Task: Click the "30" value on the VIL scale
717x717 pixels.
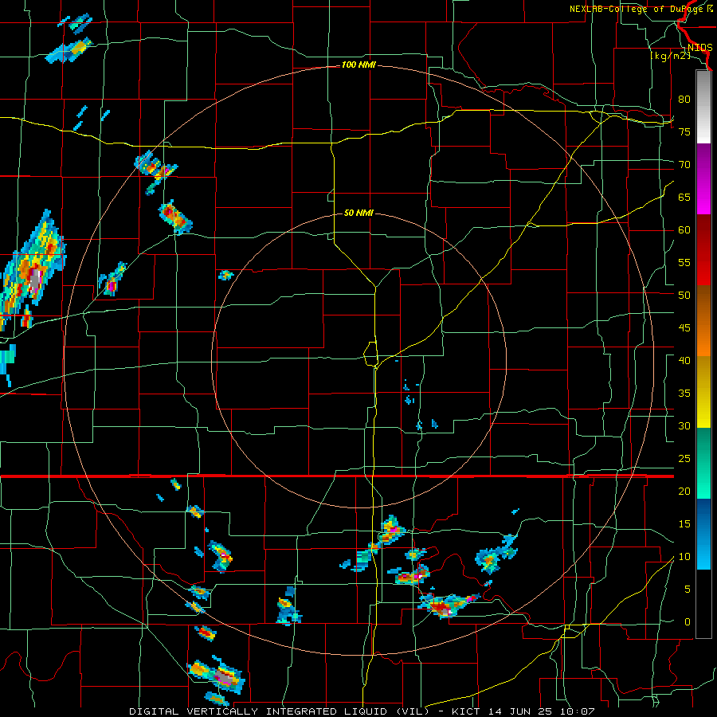Action: 684,426
